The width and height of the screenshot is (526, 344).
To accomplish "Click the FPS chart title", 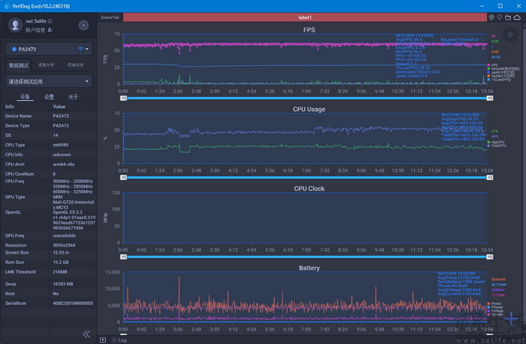I will click(309, 30).
